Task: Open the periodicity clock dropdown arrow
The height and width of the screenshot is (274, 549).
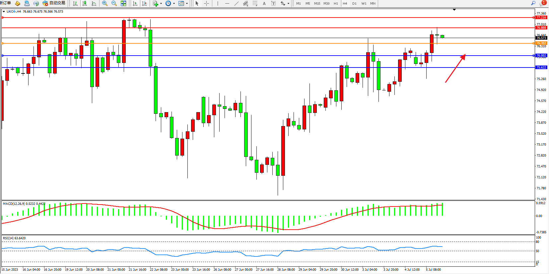Action: pos(174,4)
